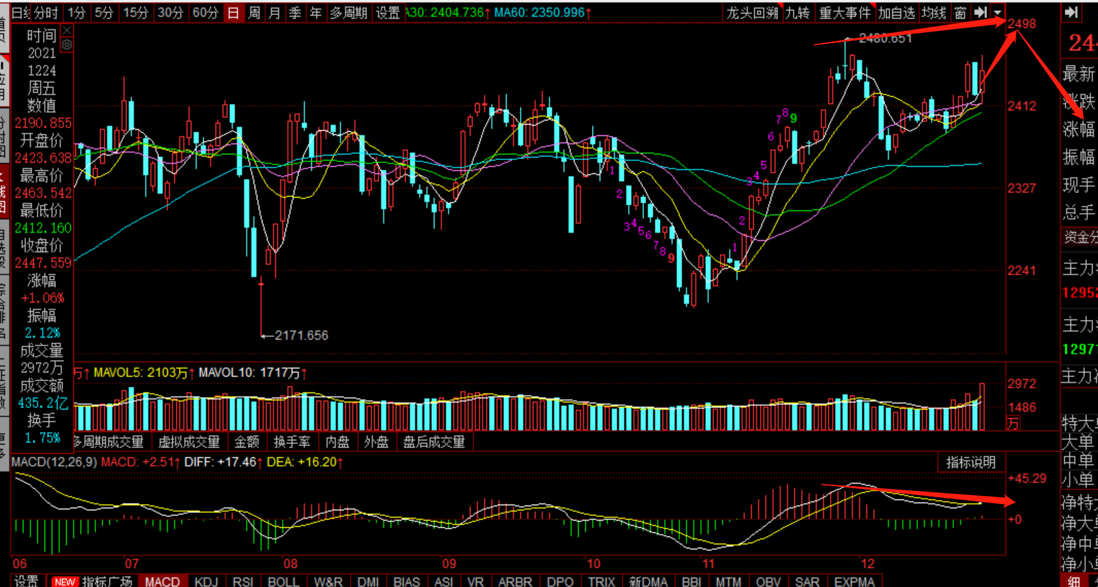Select the 5分 period
The image size is (1098, 587).
(x=104, y=13)
